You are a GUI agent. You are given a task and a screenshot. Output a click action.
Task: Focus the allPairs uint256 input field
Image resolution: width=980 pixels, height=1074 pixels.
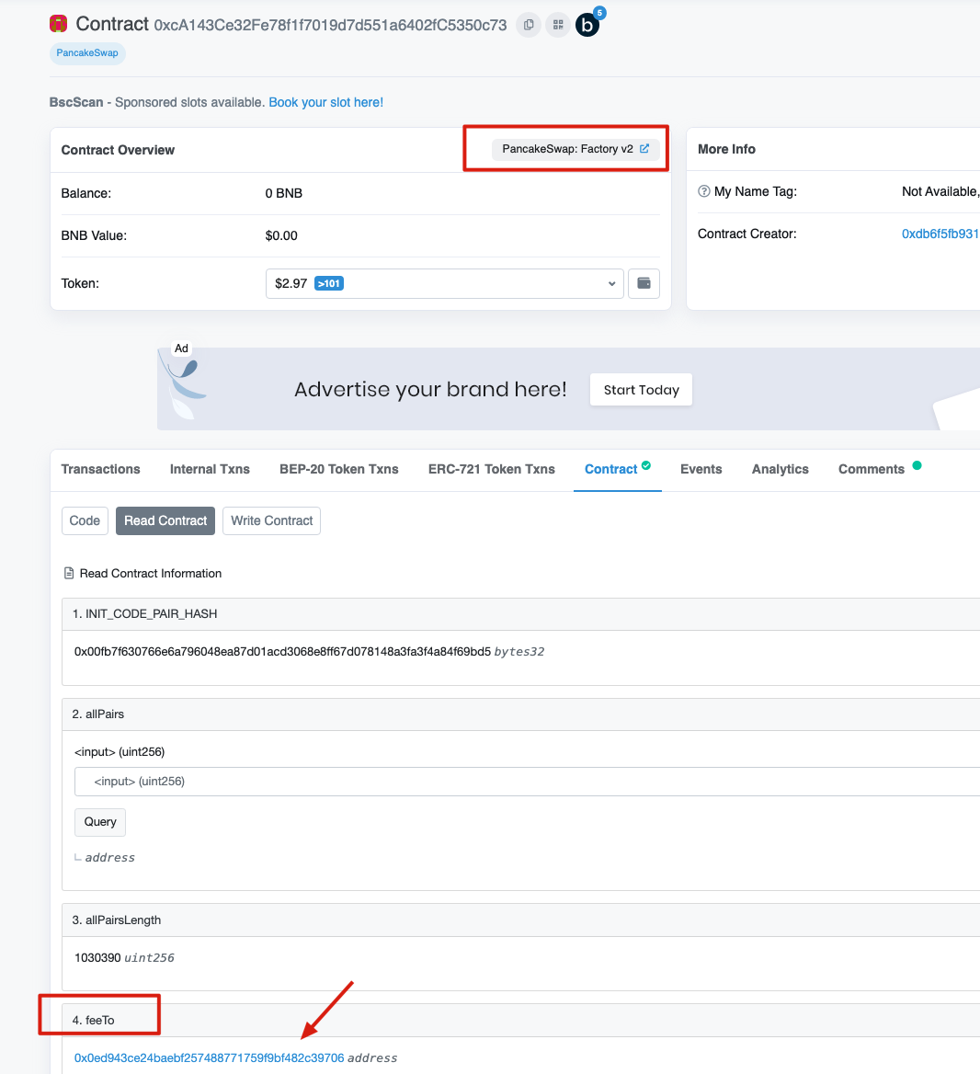pos(528,782)
